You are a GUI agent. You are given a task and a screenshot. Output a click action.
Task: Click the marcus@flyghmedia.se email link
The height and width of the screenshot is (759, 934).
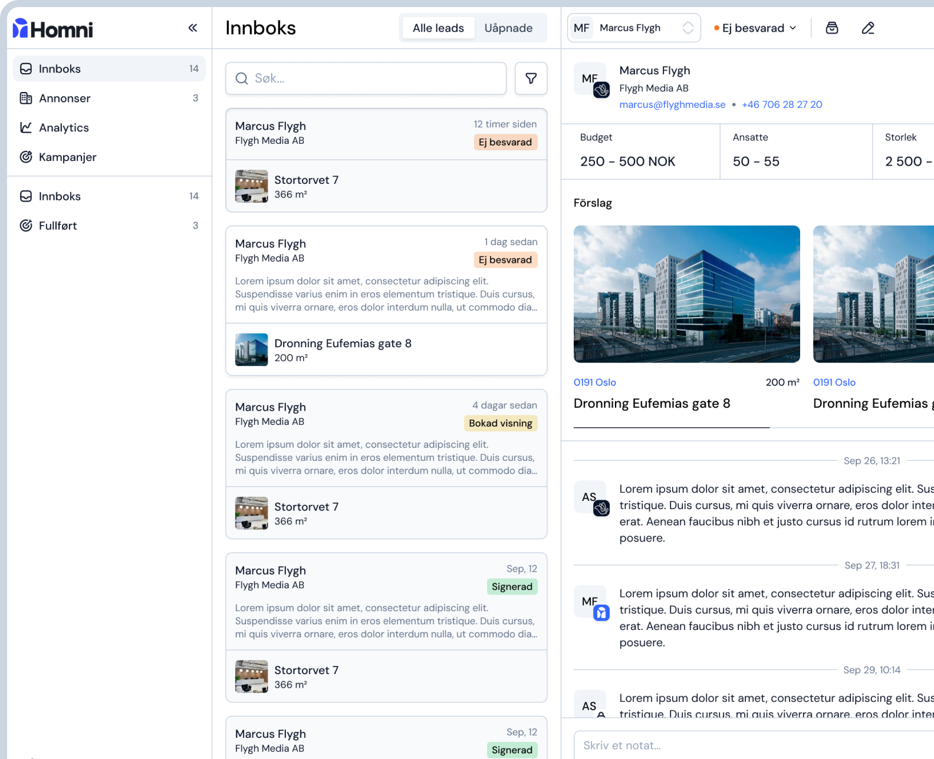[672, 104]
